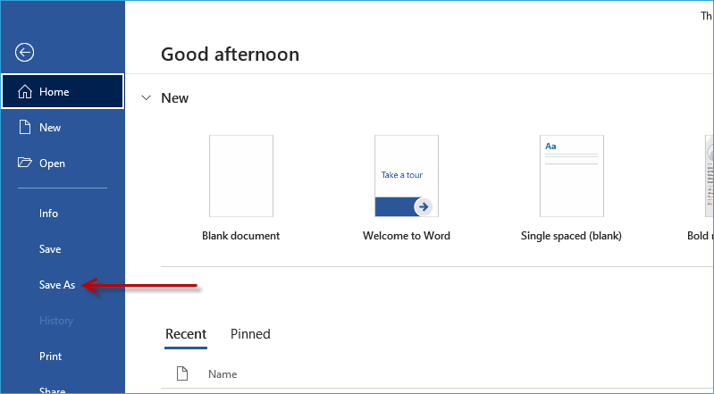Switch to the Pinned tab

pos(250,334)
